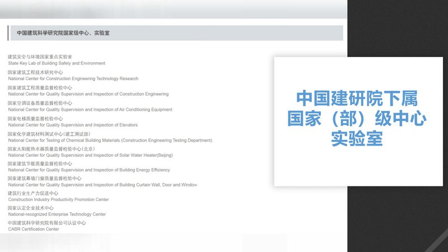The image size is (448, 252).
Task: Select 国家认定企业技术中心 line
Action: [31, 208]
